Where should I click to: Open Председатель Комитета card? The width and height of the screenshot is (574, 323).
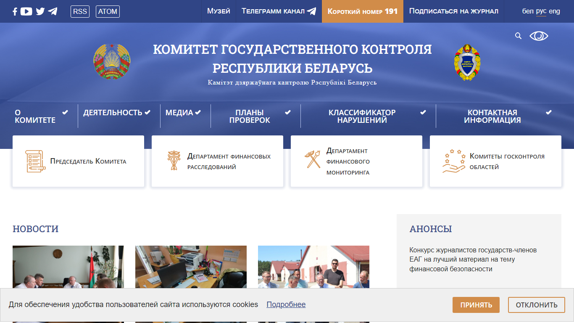tap(78, 161)
